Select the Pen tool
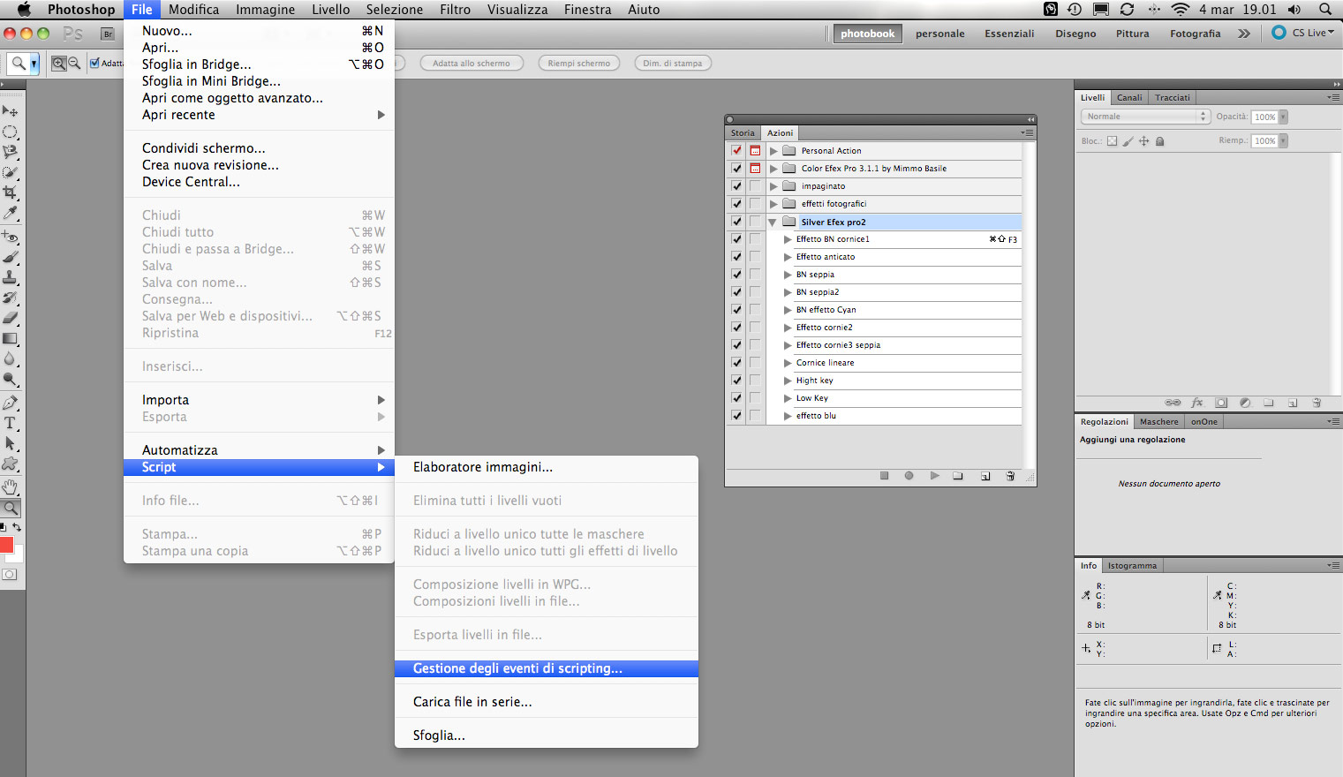 pos(11,403)
